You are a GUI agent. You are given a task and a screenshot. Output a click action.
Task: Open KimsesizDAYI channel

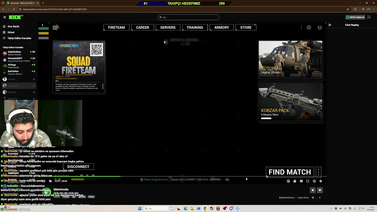[19, 59]
